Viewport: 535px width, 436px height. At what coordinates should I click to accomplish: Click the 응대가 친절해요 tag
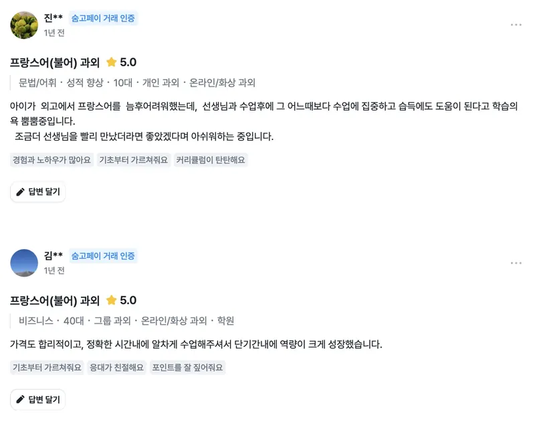pyautogui.click(x=116, y=367)
